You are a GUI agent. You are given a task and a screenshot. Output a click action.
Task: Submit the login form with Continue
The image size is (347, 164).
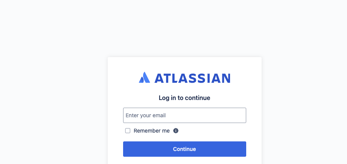point(185,149)
